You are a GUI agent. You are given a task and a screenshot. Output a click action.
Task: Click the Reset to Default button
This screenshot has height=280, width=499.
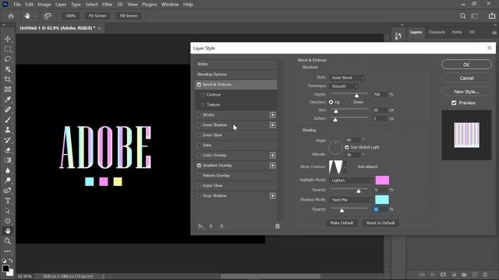tap(380, 223)
